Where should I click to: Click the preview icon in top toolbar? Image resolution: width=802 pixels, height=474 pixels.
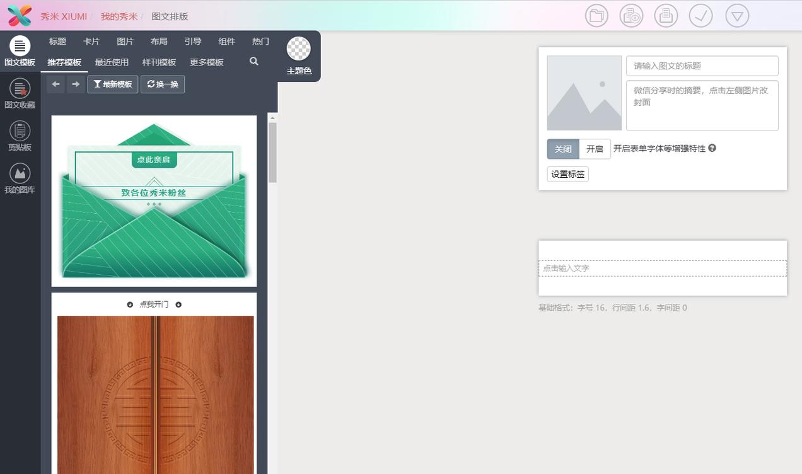point(631,16)
